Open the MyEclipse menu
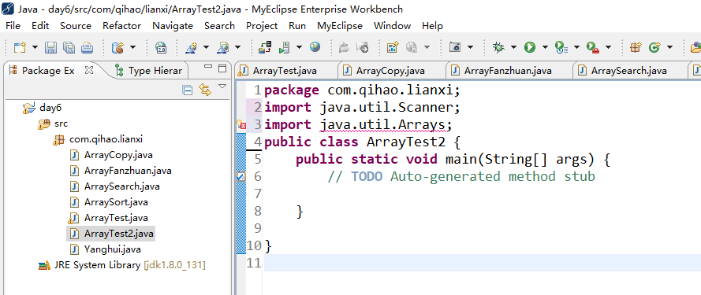This screenshot has height=295, width=701. (340, 26)
